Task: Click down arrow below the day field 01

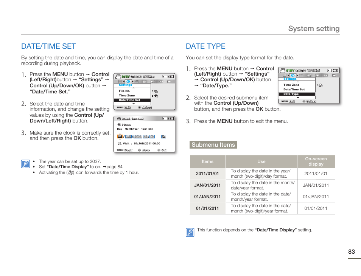Action: click(120, 139)
